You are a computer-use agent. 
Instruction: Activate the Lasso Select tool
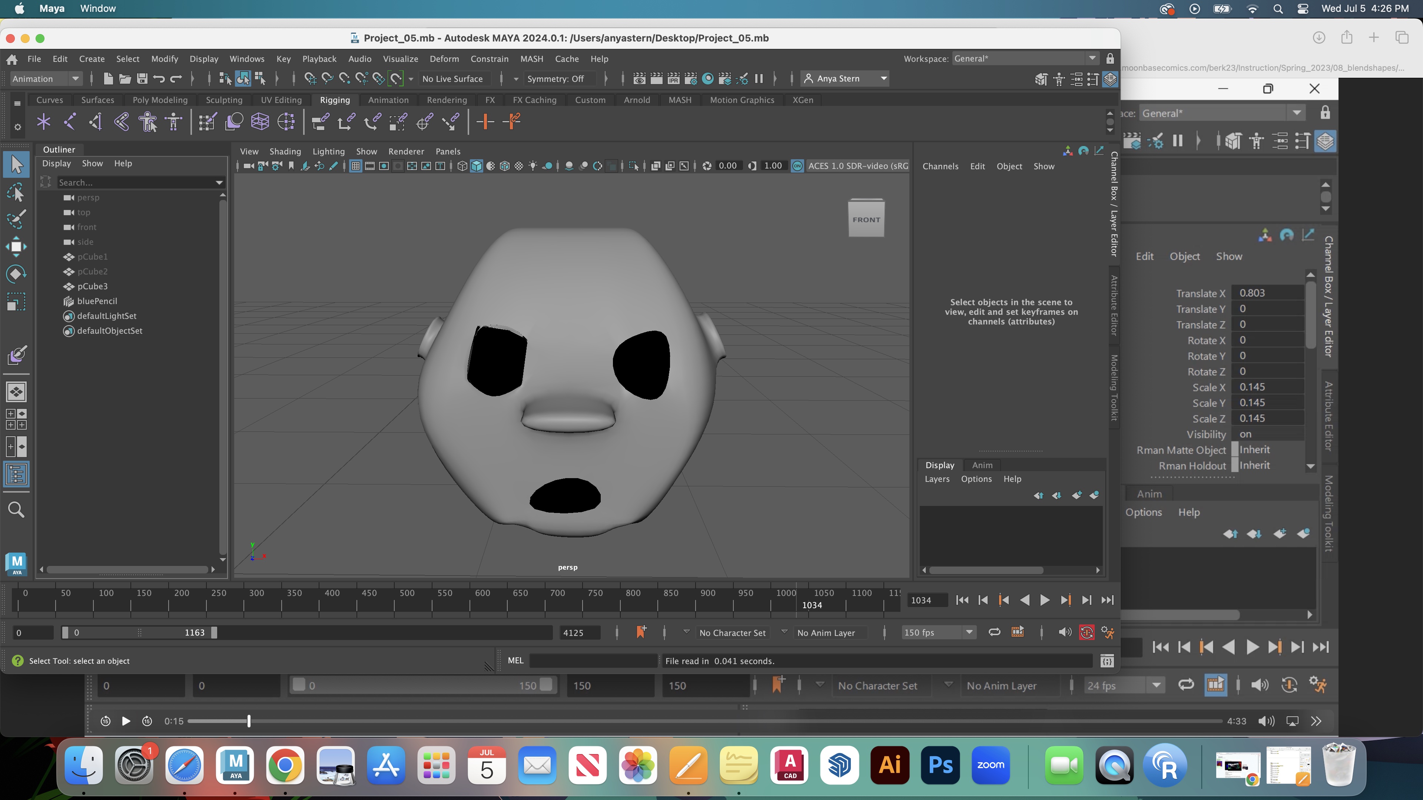tap(16, 191)
